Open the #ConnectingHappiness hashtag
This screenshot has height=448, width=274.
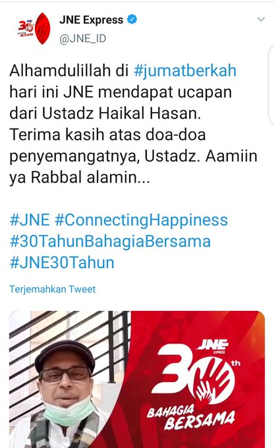tap(141, 220)
